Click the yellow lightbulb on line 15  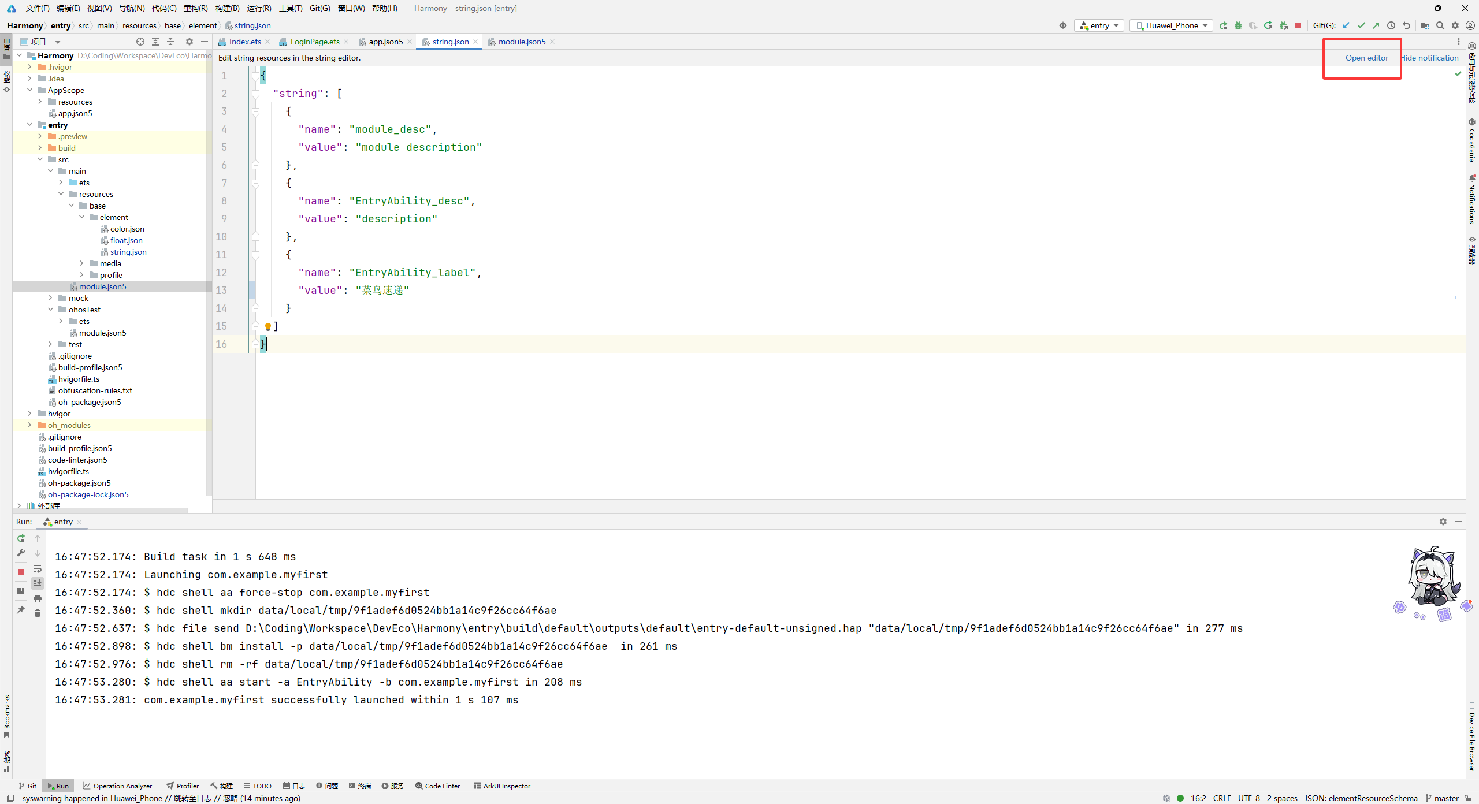[x=268, y=326]
